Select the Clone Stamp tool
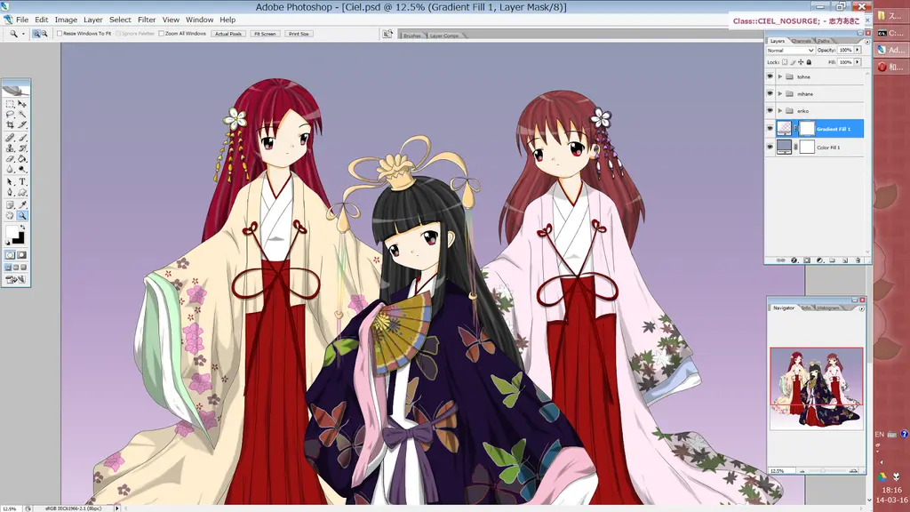The height and width of the screenshot is (512, 910). [x=10, y=148]
